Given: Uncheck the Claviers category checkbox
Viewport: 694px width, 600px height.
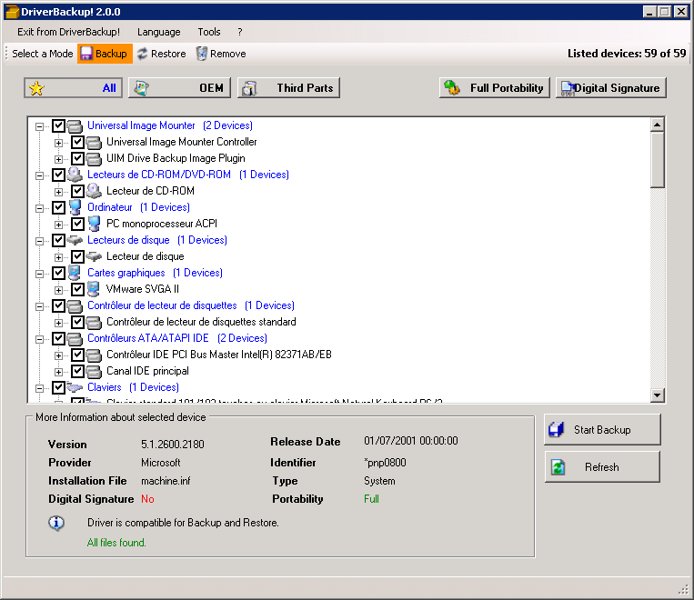Looking at the screenshot, I should tap(58, 387).
